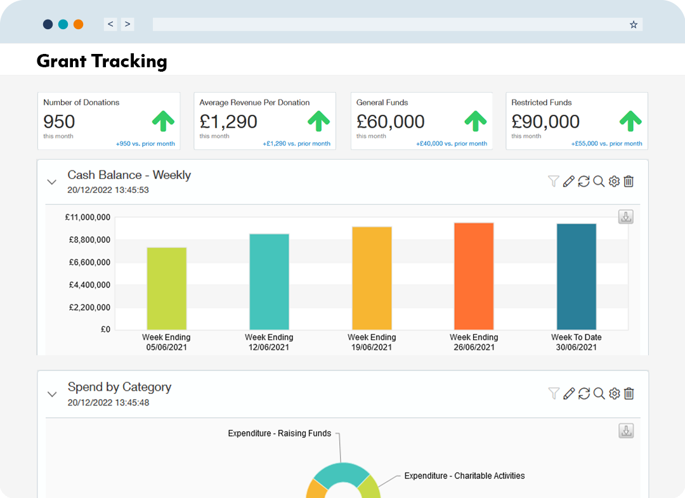
Task: Download the Cash Balance chart
Action: tap(626, 217)
